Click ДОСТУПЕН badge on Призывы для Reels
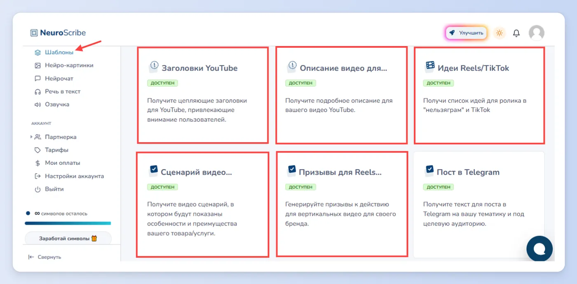 pos(300,187)
